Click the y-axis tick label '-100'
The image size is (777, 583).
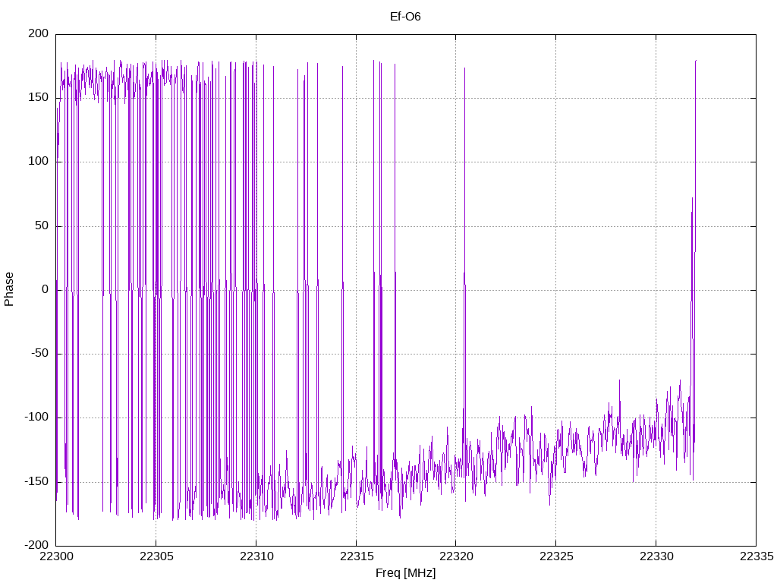tap(36, 418)
